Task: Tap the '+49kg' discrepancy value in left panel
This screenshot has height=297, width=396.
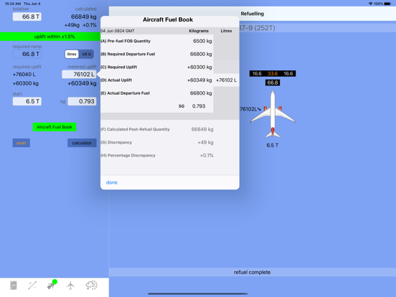Action: pyautogui.click(x=72, y=25)
